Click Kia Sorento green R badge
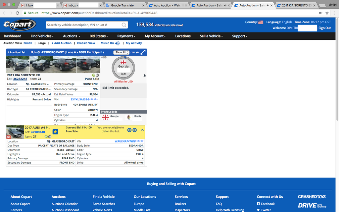The width and height of the screenshot is (339, 212). (x=94, y=75)
